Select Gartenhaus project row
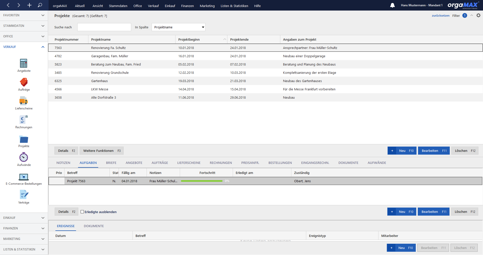The width and height of the screenshot is (483, 255). pyautogui.click(x=265, y=81)
